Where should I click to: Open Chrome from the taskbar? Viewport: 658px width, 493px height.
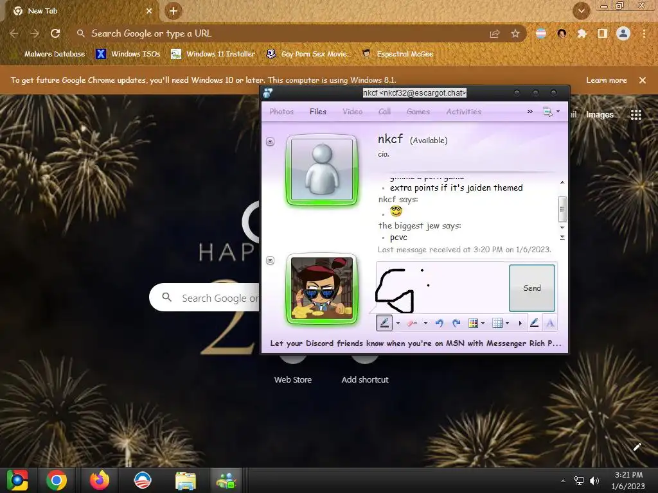[x=57, y=480]
